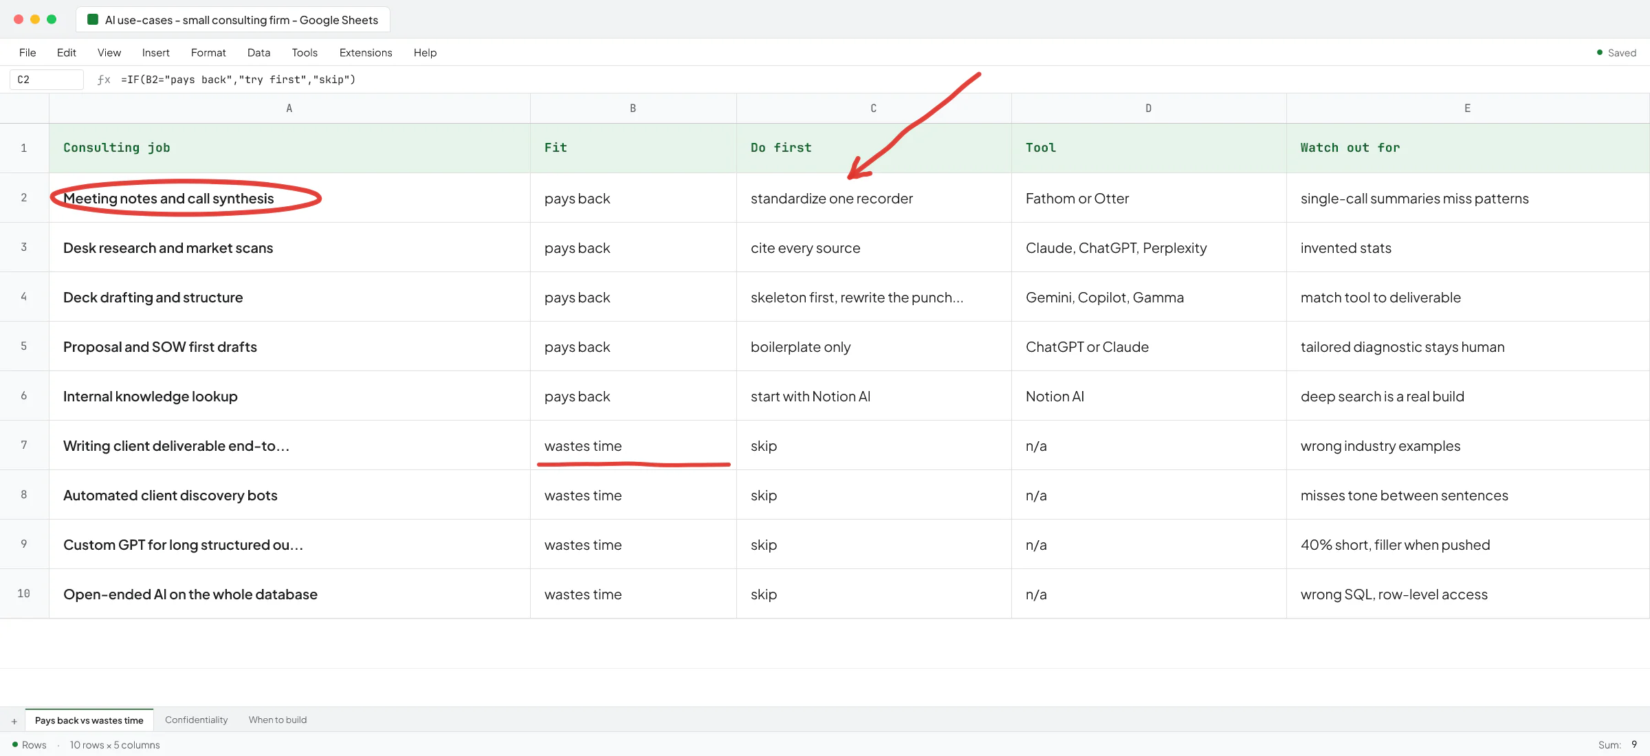
Task: Select the 40% short, filler when pushed cell
Action: (1468, 544)
